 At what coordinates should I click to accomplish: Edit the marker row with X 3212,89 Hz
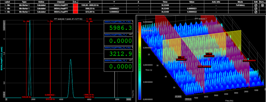click(x=256, y=12)
